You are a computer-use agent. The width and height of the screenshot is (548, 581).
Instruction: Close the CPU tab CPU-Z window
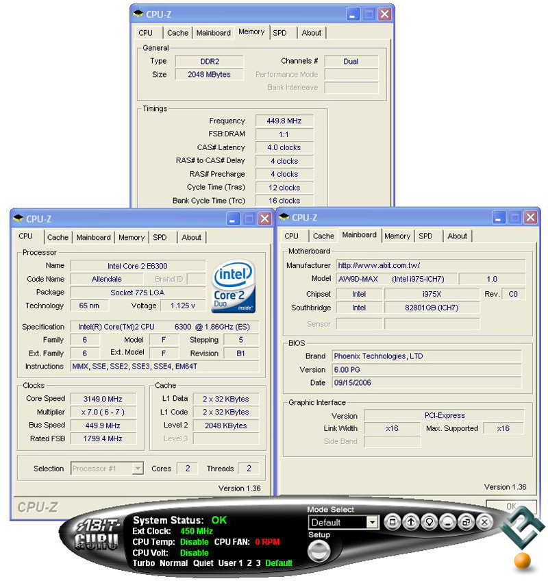point(264,219)
